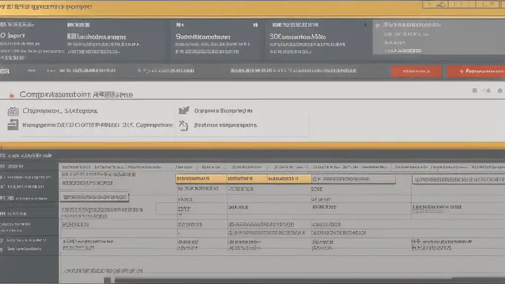The height and width of the screenshot is (284, 505).
Task: Click the left red button in the dark toolbar
Action: [416, 71]
